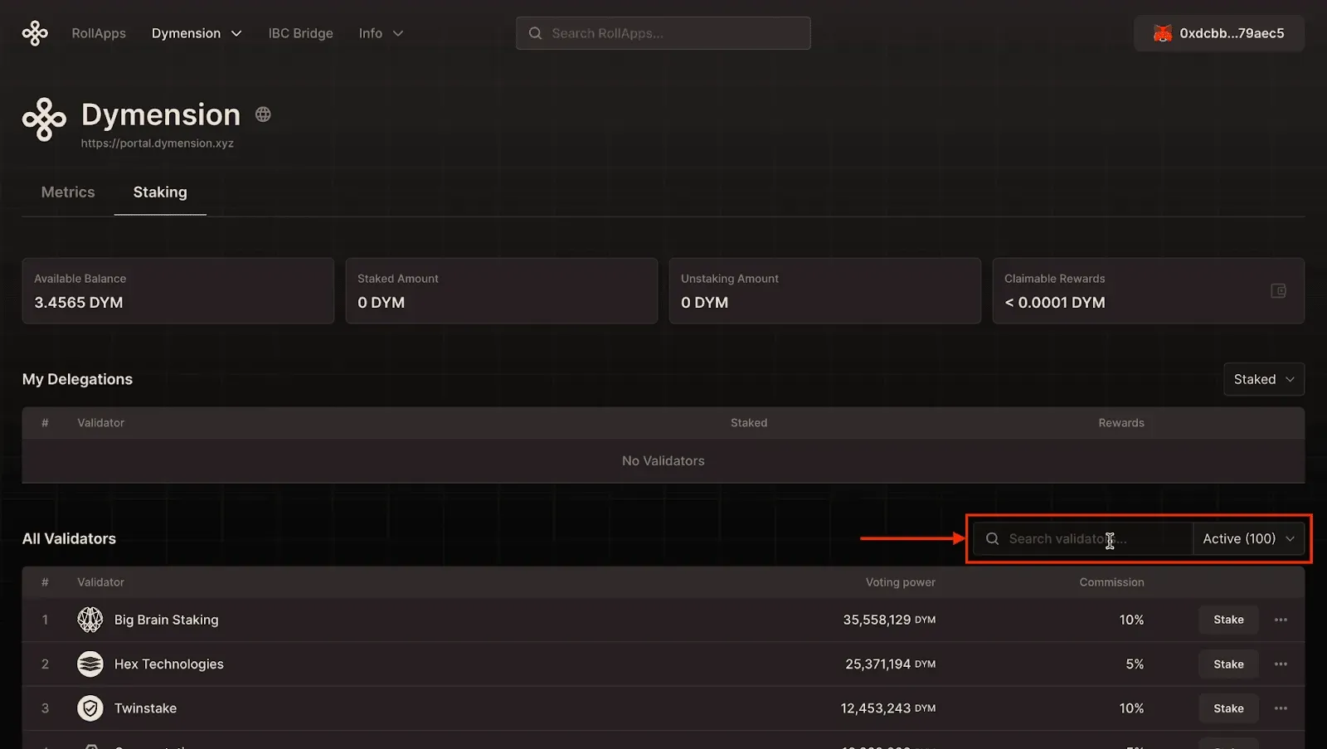
Task: Expand the Info navigation dropdown
Action: (381, 33)
